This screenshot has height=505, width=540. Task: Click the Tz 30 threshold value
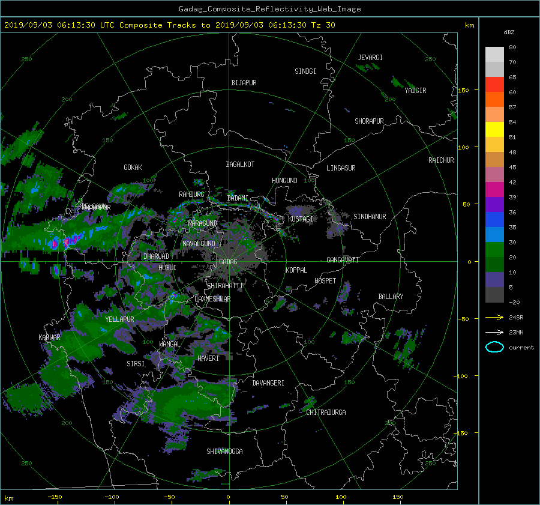323,25
